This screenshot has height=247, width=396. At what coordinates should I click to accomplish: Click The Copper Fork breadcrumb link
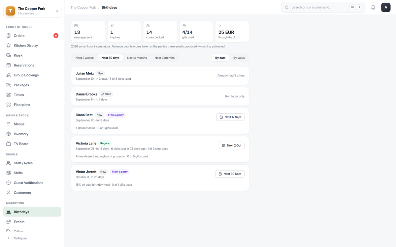click(x=83, y=7)
